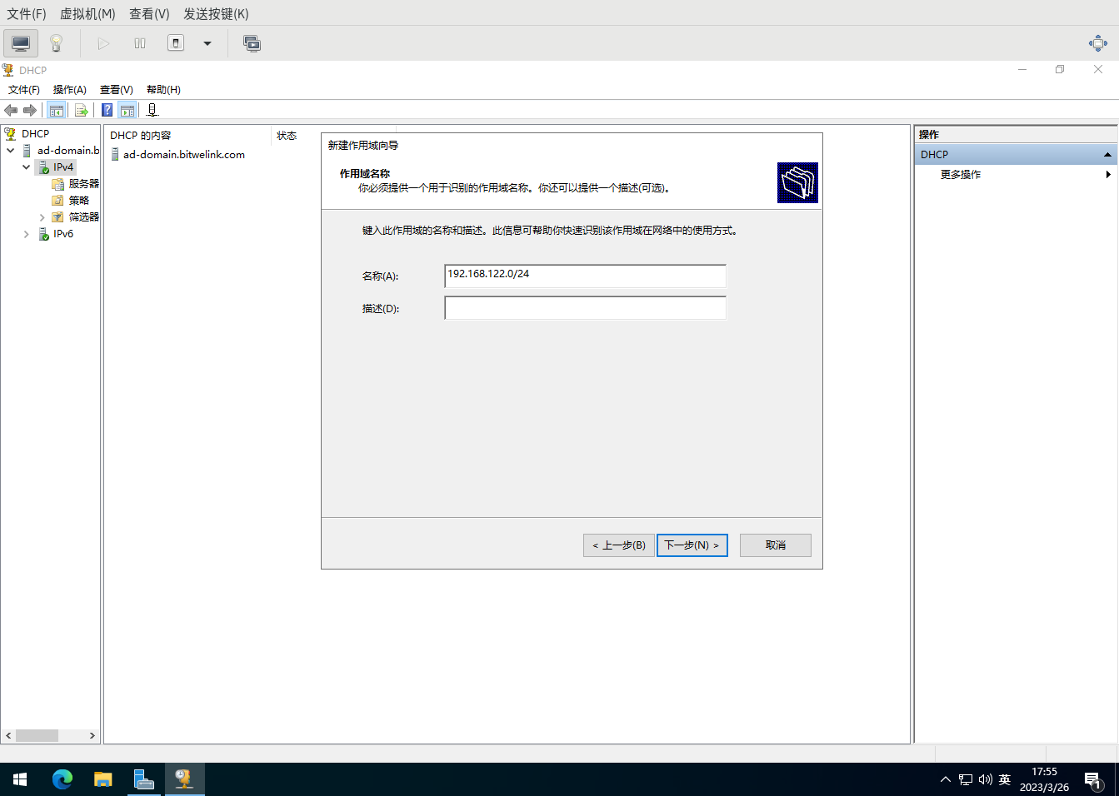Show hidden system tray icons
The width and height of the screenshot is (1119, 796).
[x=945, y=779]
